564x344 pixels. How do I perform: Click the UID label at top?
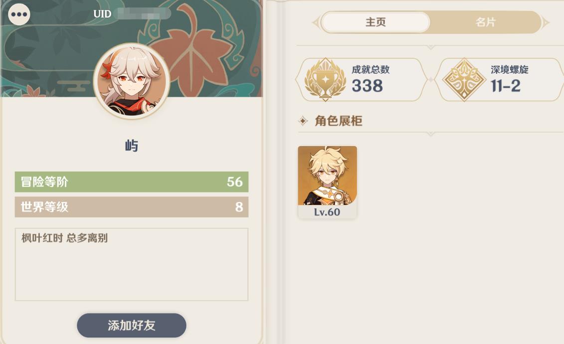[103, 14]
